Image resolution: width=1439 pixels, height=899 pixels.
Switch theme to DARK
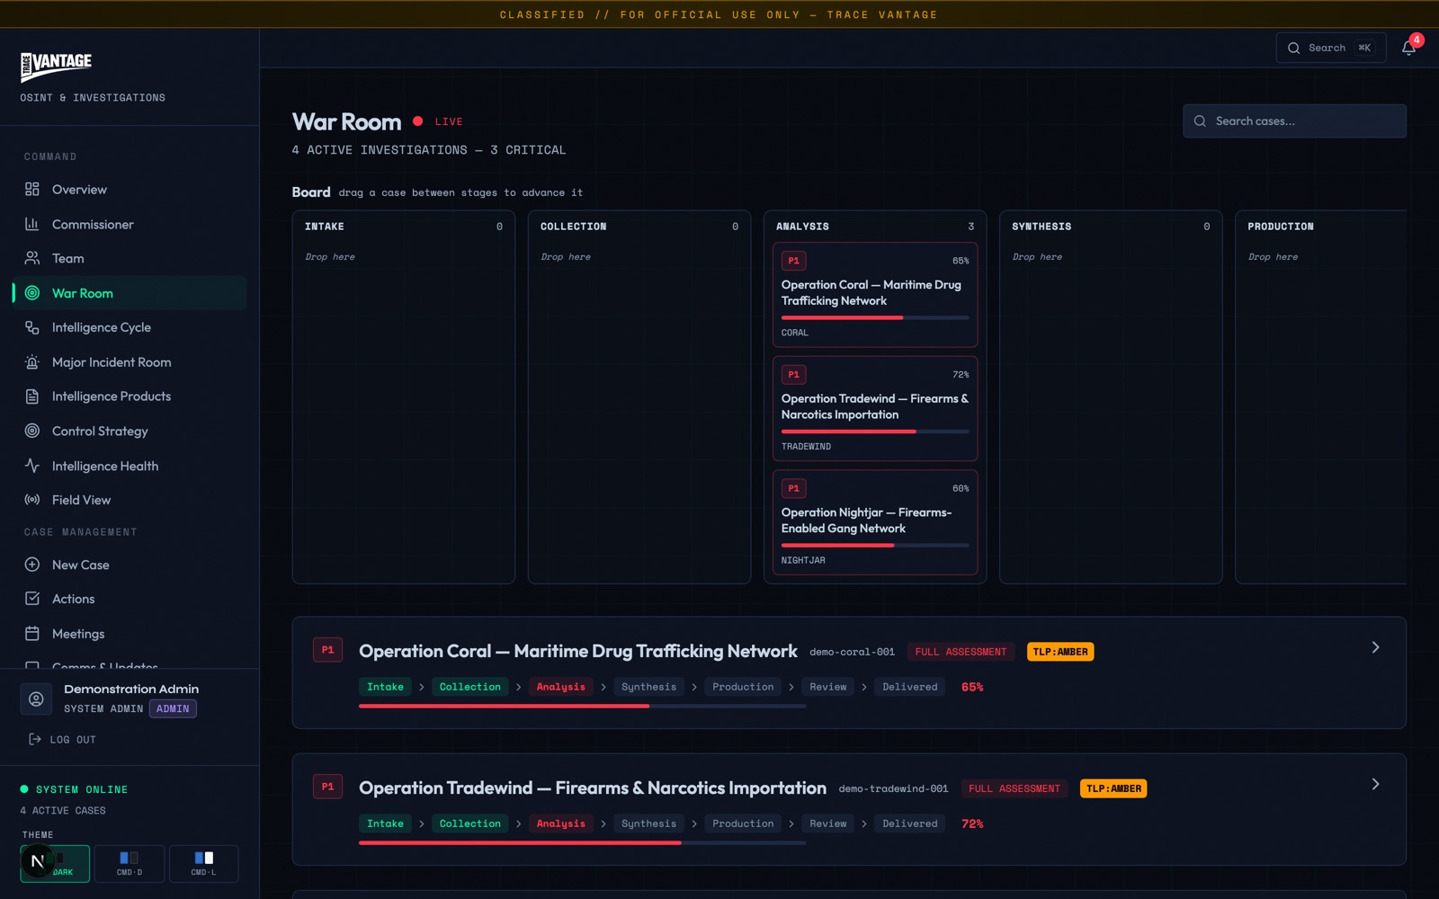pos(55,864)
